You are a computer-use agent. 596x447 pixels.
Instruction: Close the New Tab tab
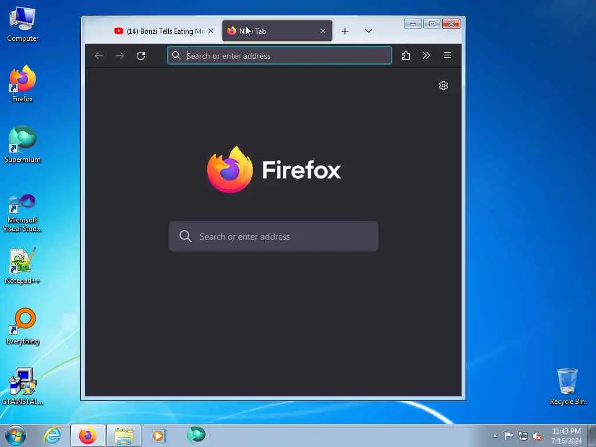322,31
